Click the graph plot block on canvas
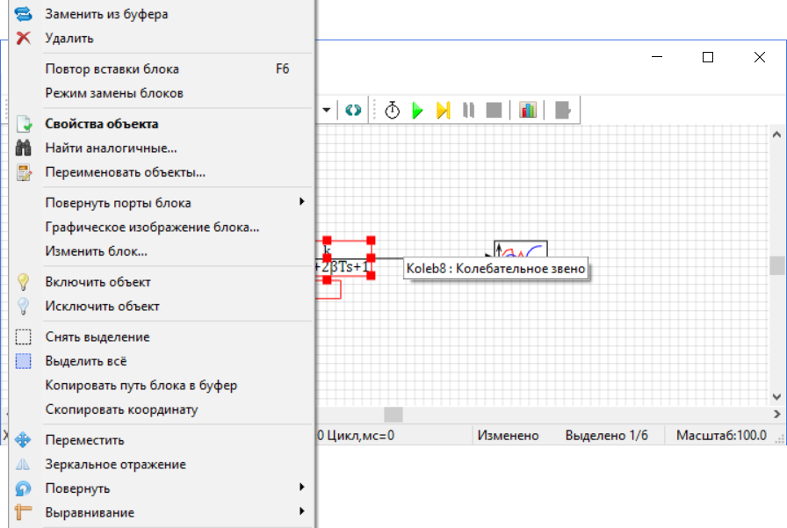The height and width of the screenshot is (528, 787). (x=520, y=250)
